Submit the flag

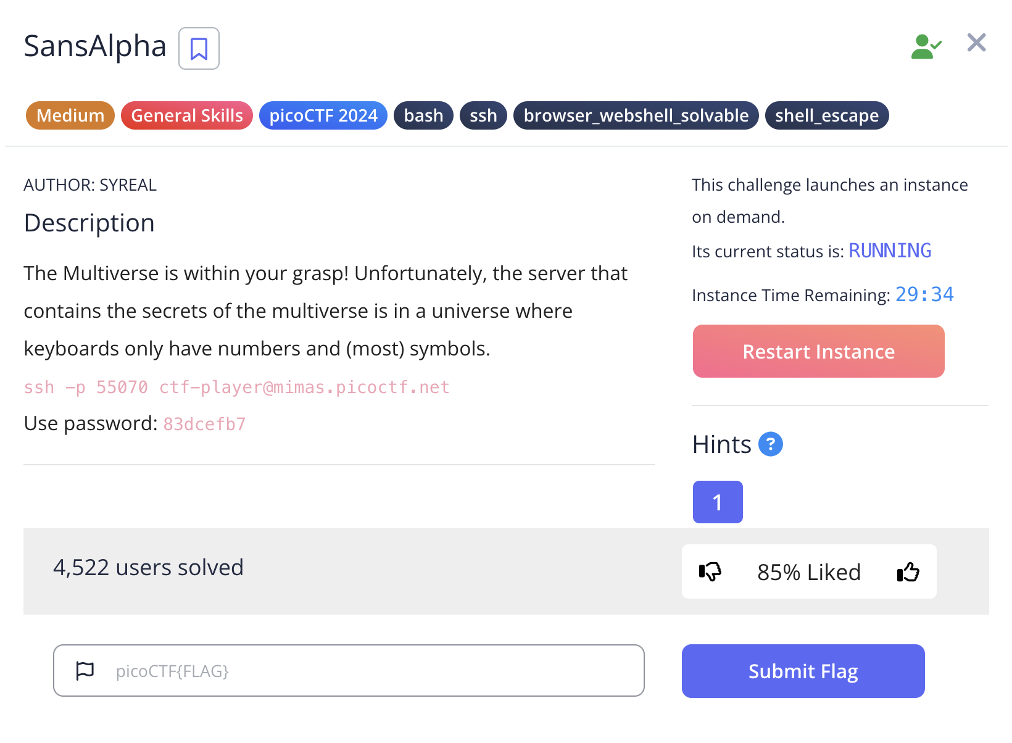803,671
